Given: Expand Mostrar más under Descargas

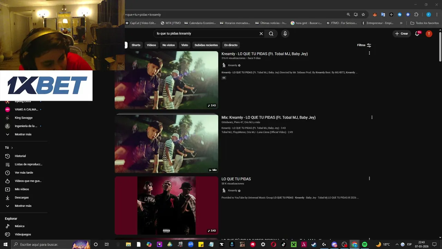Looking at the screenshot, I should (x=23, y=206).
